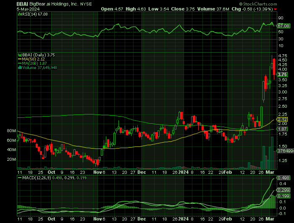The height and width of the screenshot is (223, 294).
Task: Click the green line swatch beside MACD(12,26,9)
Action: (x=19, y=178)
